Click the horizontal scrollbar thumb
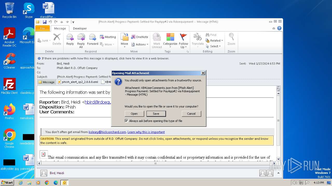The width and height of the screenshot is (332, 186). (x=155, y=163)
